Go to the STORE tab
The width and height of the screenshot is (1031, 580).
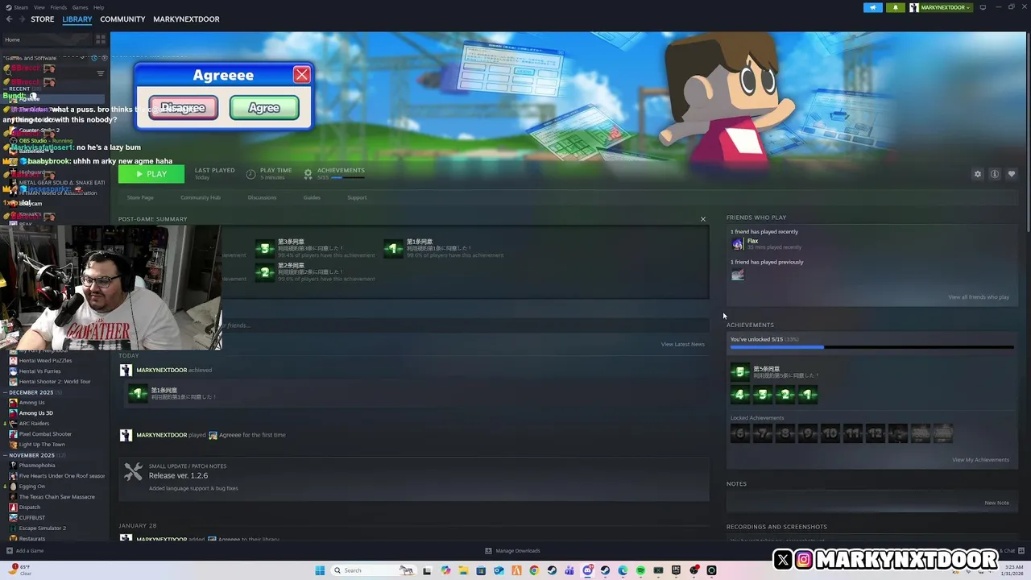click(43, 19)
